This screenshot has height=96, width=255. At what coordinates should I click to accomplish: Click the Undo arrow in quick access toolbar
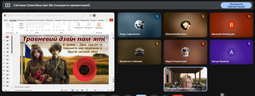(x=12, y=15)
